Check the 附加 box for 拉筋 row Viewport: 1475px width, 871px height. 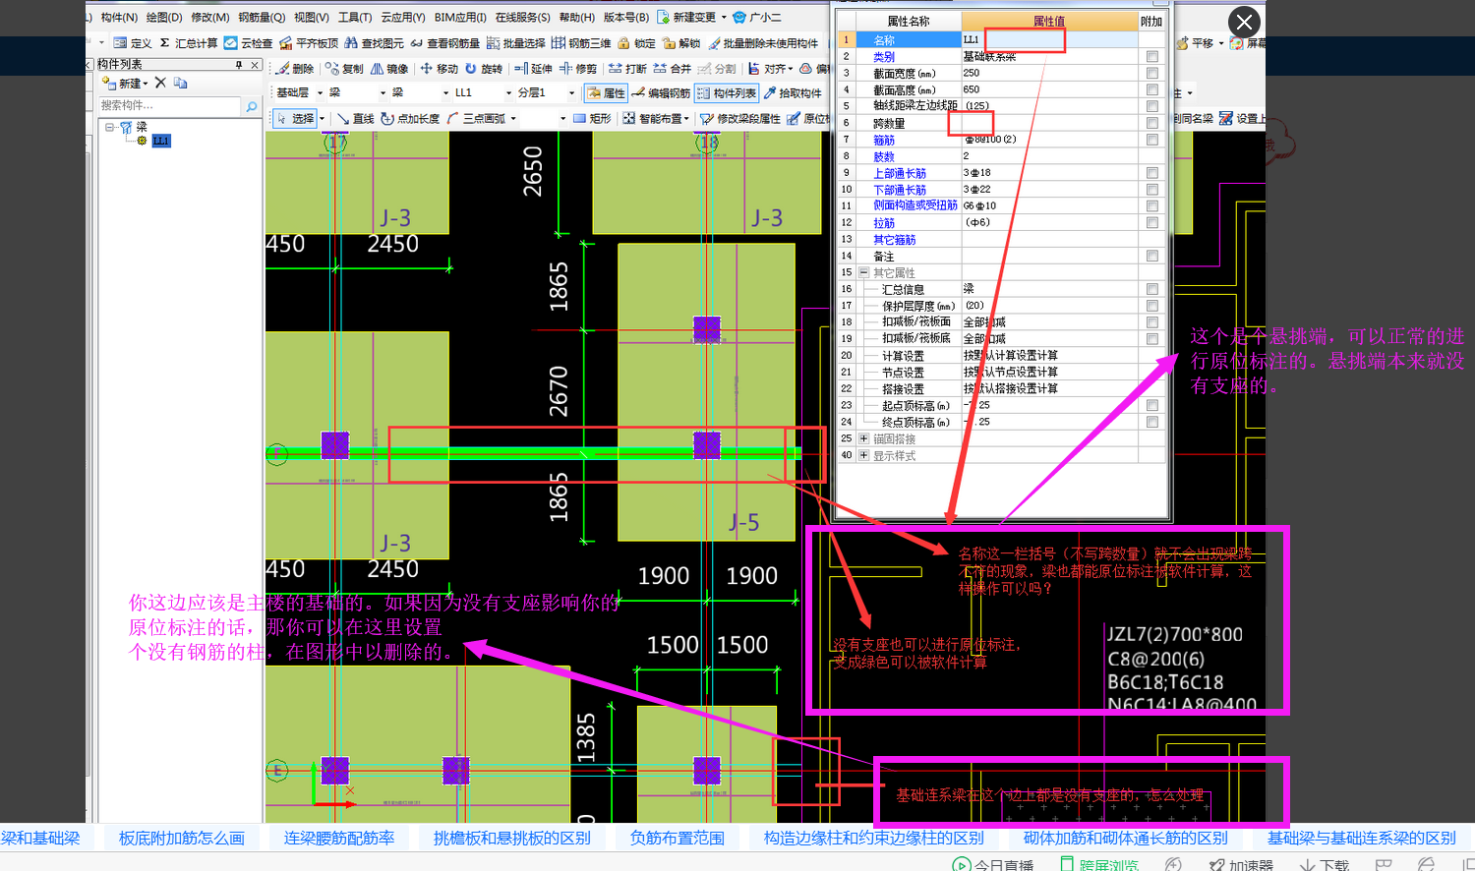click(x=1152, y=223)
